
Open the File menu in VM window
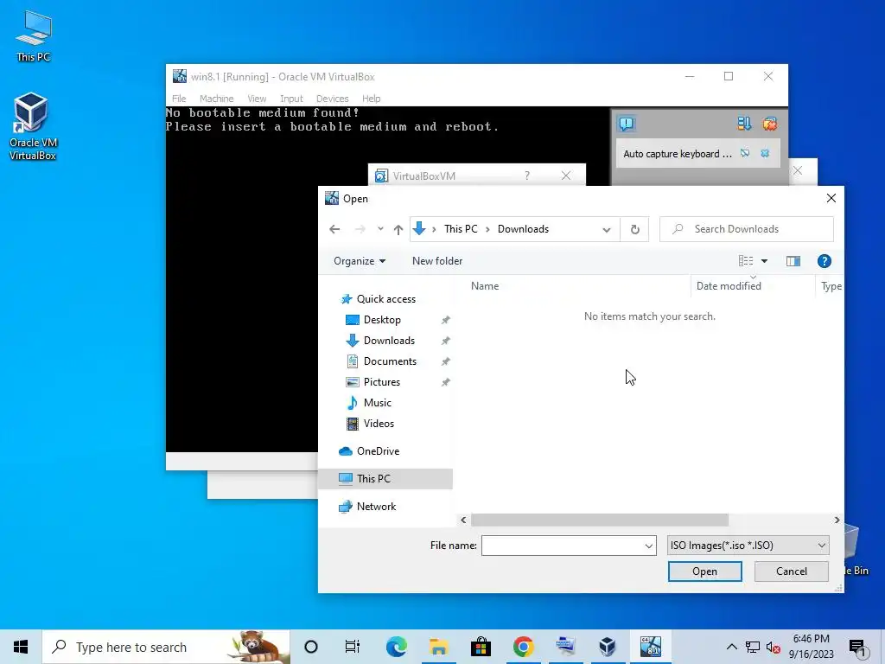(179, 99)
